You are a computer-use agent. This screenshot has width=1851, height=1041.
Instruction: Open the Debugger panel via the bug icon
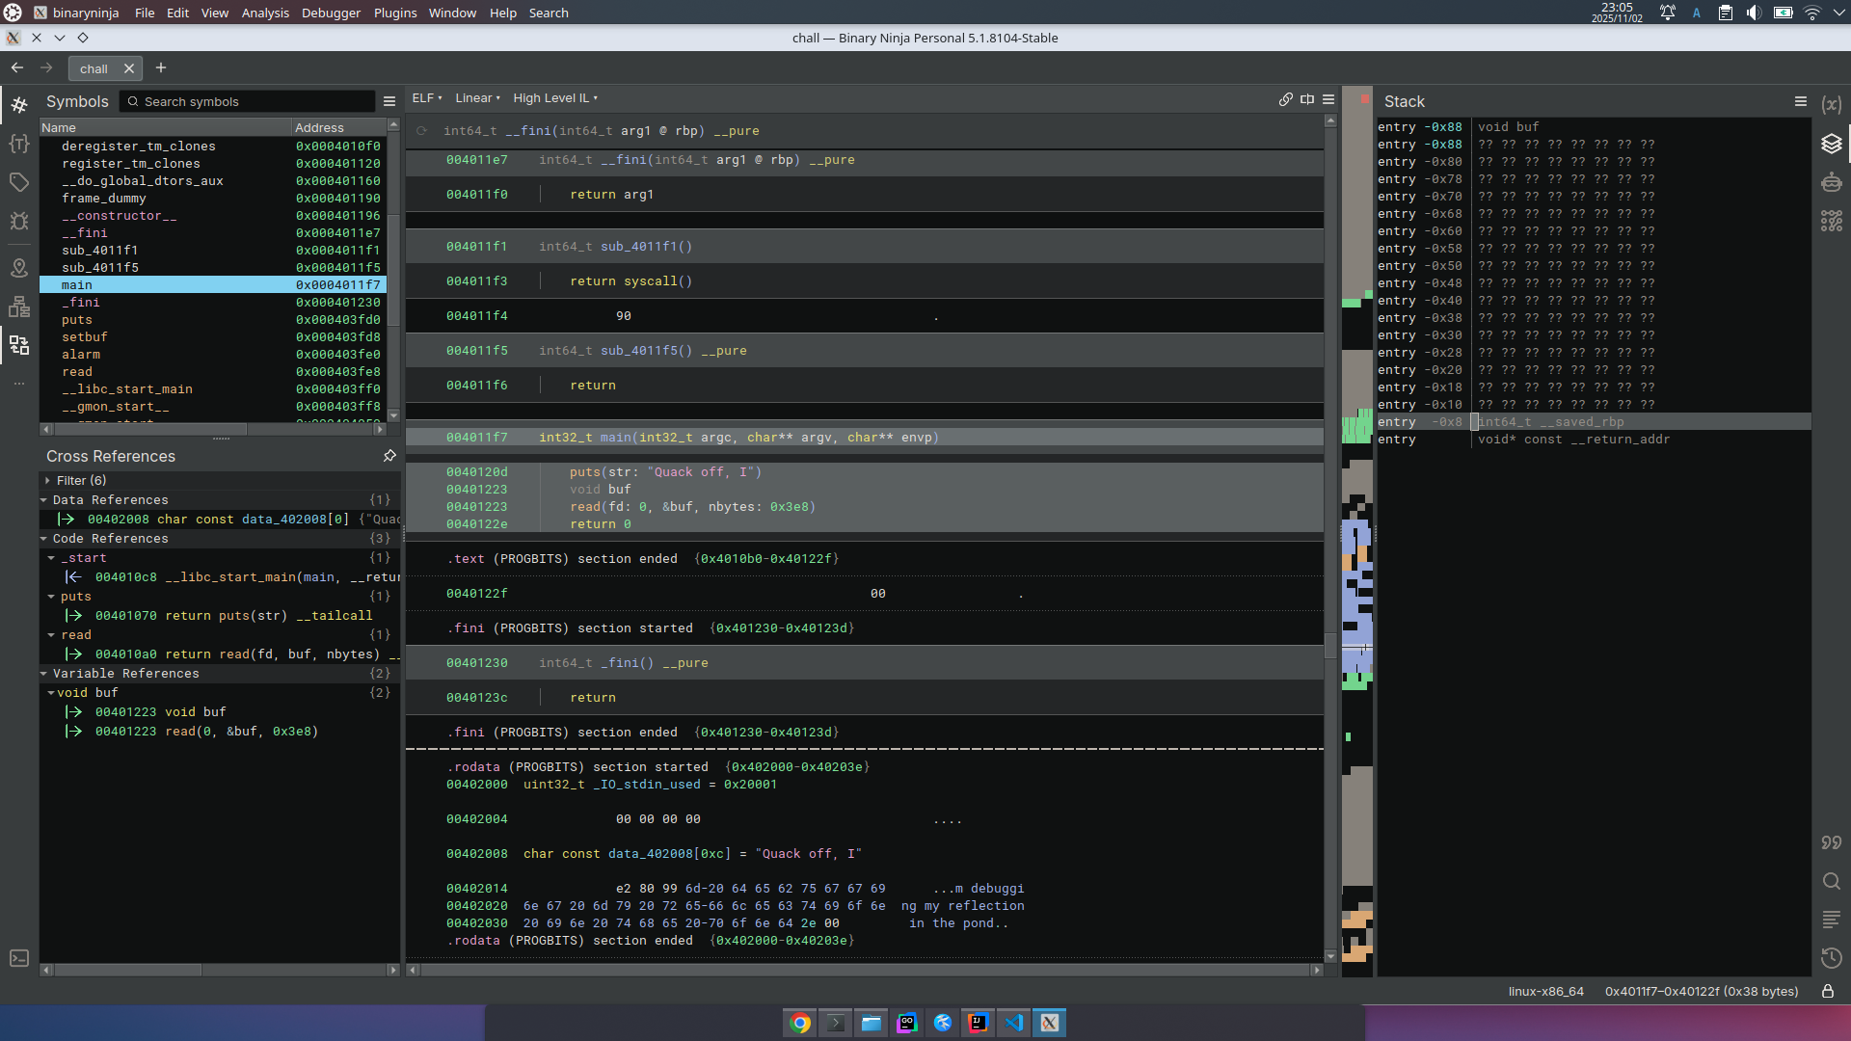pos(19,221)
